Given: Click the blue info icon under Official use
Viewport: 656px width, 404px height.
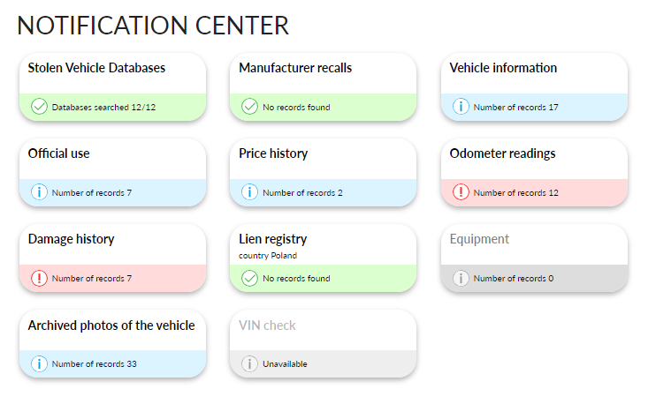Looking at the screenshot, I should pos(39,192).
